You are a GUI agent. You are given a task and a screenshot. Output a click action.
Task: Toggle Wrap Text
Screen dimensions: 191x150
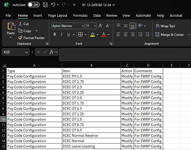click(x=165, y=26)
